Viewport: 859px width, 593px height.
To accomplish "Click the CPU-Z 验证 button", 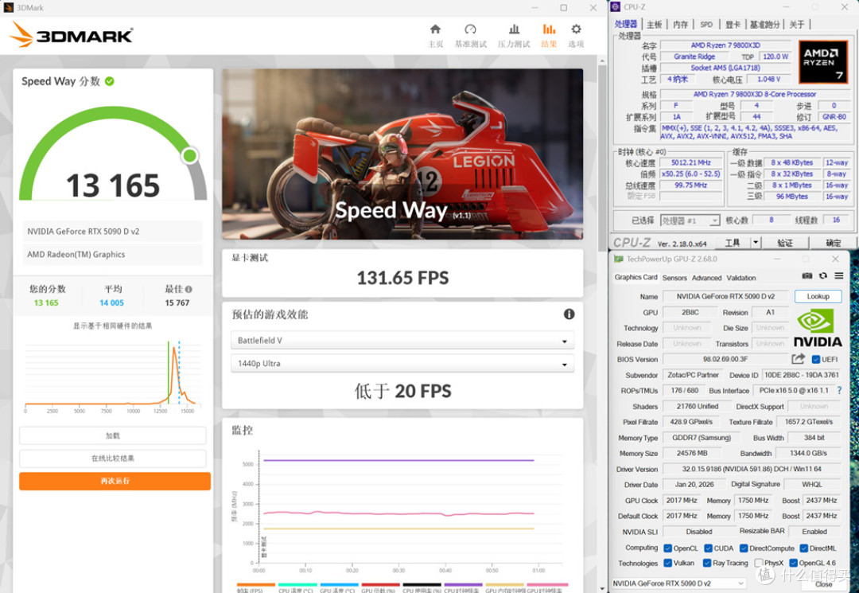I will tap(784, 242).
